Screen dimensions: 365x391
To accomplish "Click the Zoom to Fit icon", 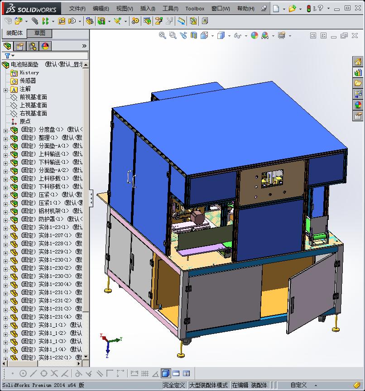I will [163, 35].
